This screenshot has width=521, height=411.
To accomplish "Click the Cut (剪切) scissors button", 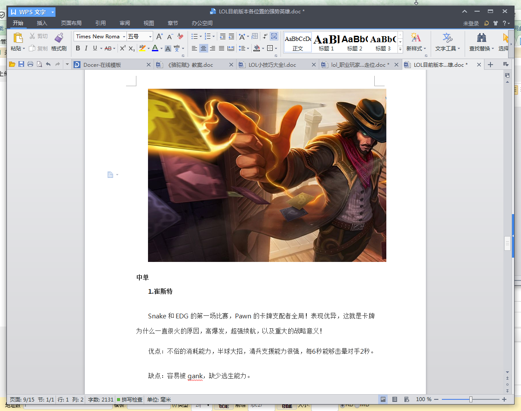I will click(x=38, y=36).
